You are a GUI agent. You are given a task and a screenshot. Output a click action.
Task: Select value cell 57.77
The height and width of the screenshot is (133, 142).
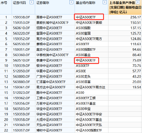pos(125,71)
